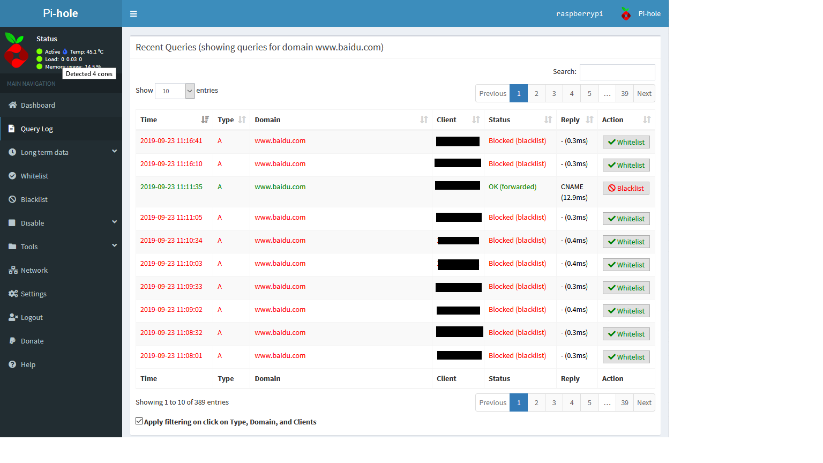Screen dimensions: 823x463
Task: Click inside the Search input field
Action: (617, 72)
